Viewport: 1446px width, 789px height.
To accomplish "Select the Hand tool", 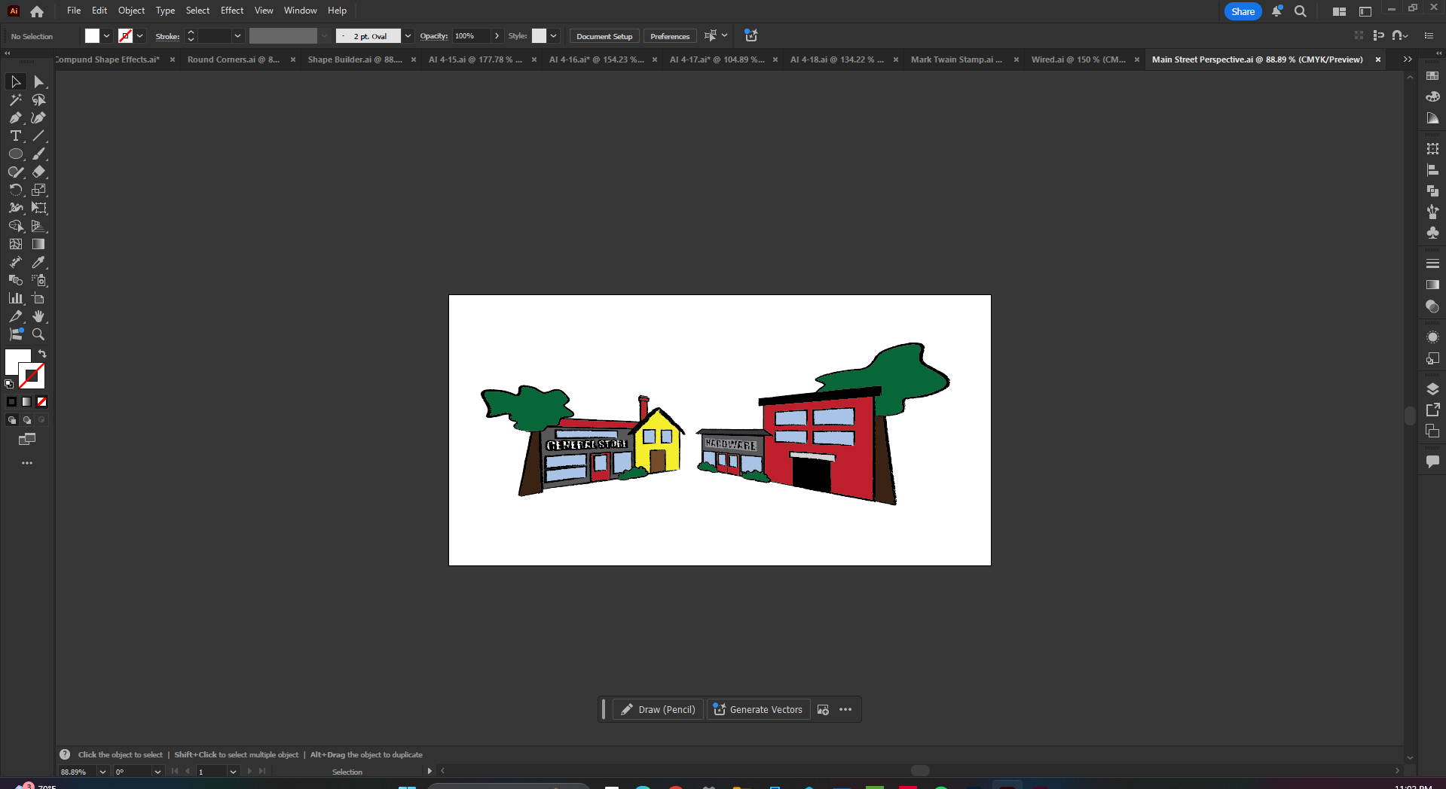I will (39, 316).
